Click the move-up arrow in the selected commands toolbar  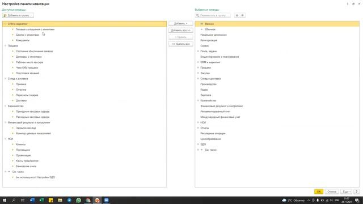point(237,15)
